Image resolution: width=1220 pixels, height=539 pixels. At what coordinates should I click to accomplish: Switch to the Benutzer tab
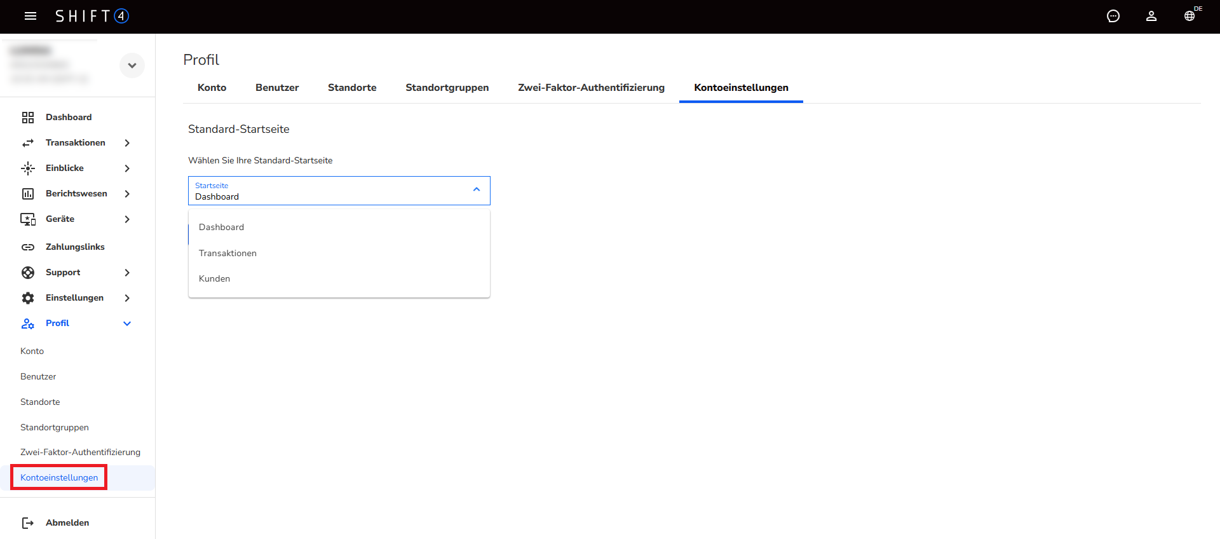pos(277,88)
